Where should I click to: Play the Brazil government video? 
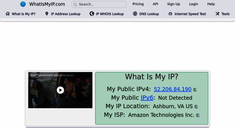(x=60, y=90)
